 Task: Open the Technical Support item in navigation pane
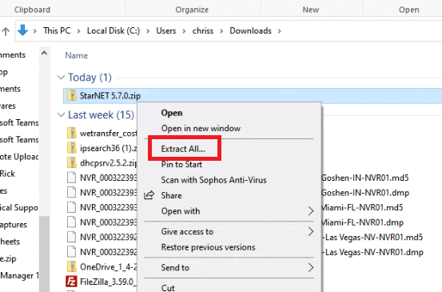[x=19, y=208]
